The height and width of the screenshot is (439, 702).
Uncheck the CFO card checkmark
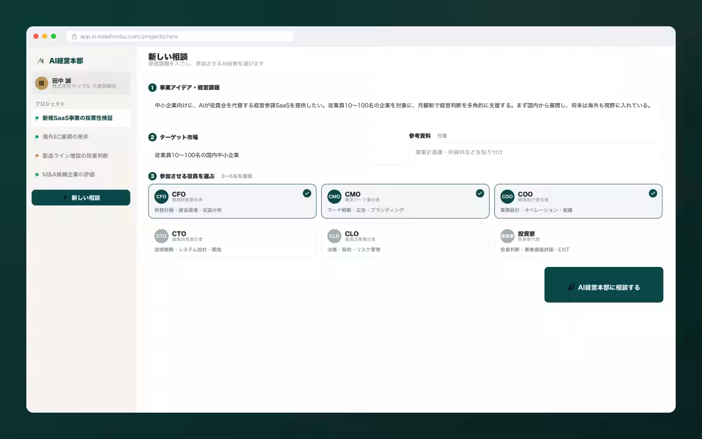click(x=307, y=193)
